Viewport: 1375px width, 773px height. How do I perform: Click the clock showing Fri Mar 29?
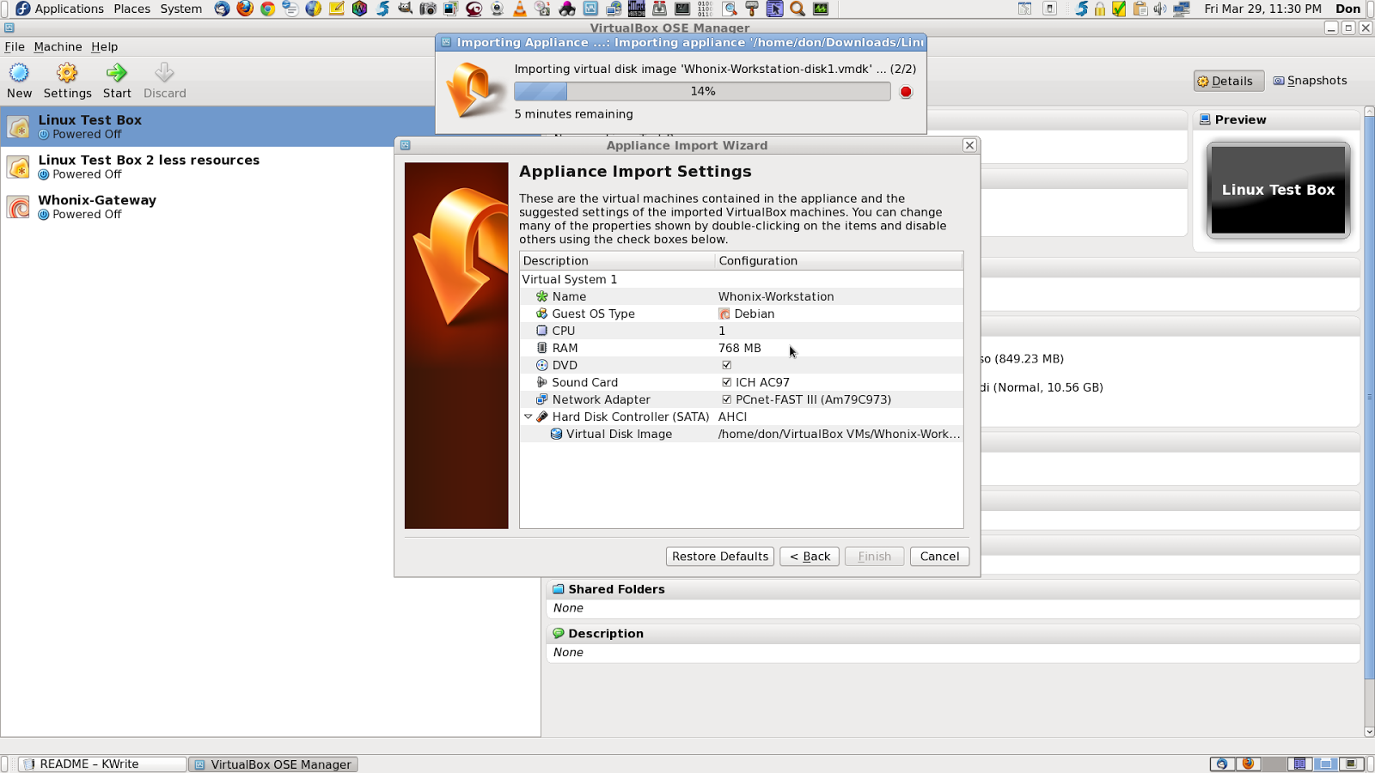pos(1262,9)
